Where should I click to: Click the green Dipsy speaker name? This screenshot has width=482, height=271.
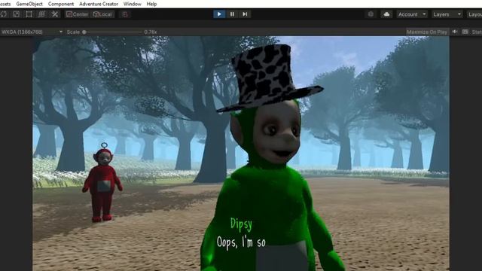[241, 224]
